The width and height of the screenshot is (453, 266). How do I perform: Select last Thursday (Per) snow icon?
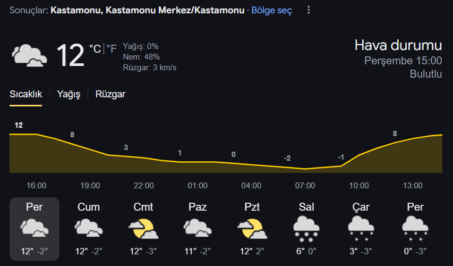coord(415,229)
